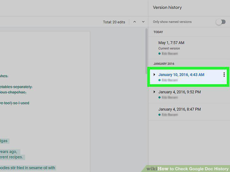This screenshot has height=172, width=230.
Task: Click teal editor dot under January 4, 9:52 PM
Action: click(160, 97)
